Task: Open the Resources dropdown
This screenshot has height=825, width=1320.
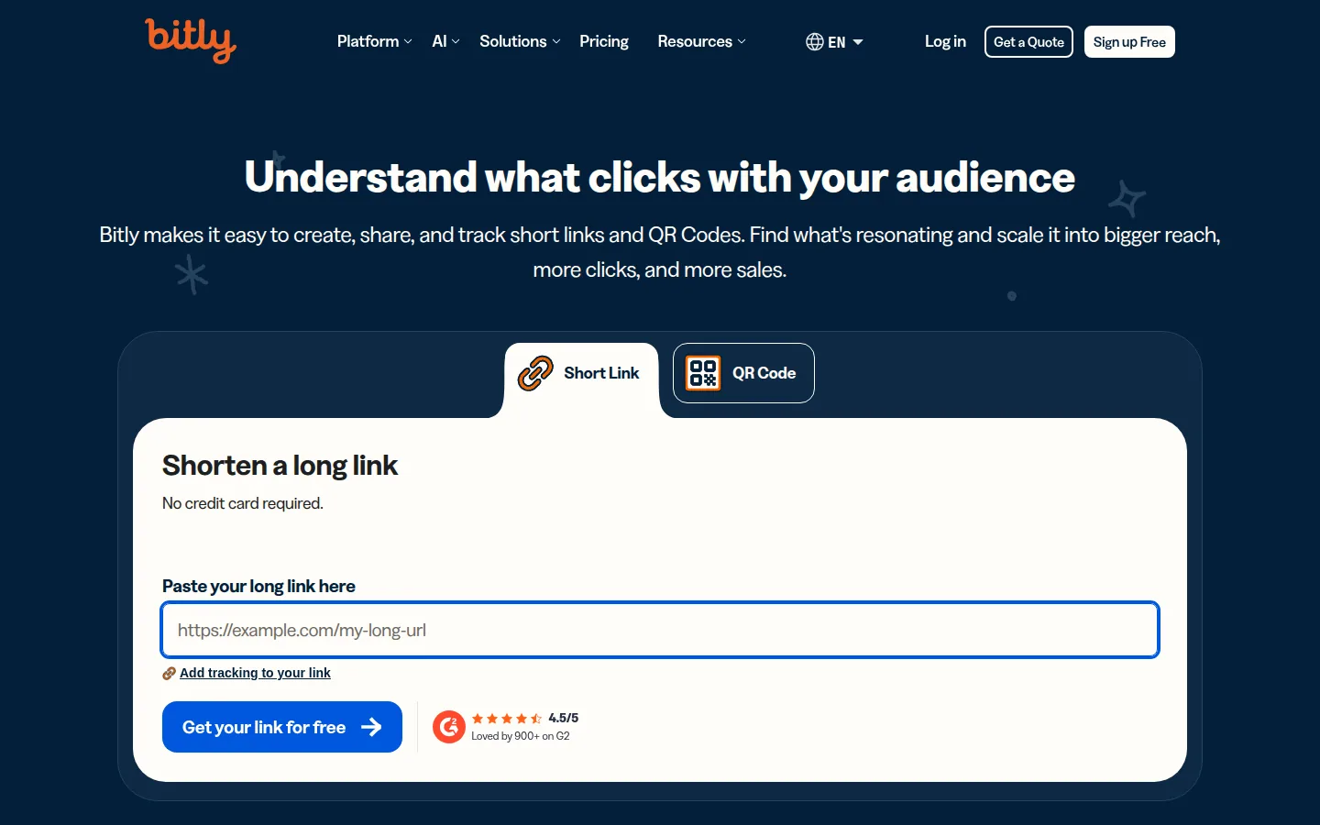Action: pyautogui.click(x=701, y=41)
